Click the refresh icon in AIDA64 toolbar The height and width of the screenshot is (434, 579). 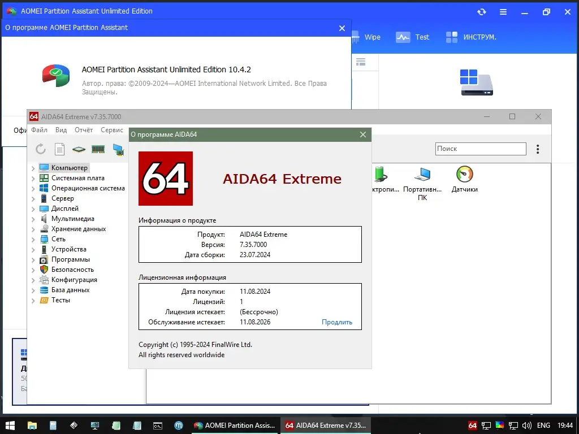click(x=40, y=149)
